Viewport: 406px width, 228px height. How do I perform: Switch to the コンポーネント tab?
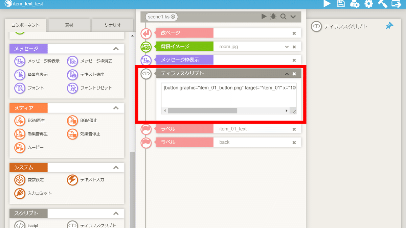tap(25, 25)
